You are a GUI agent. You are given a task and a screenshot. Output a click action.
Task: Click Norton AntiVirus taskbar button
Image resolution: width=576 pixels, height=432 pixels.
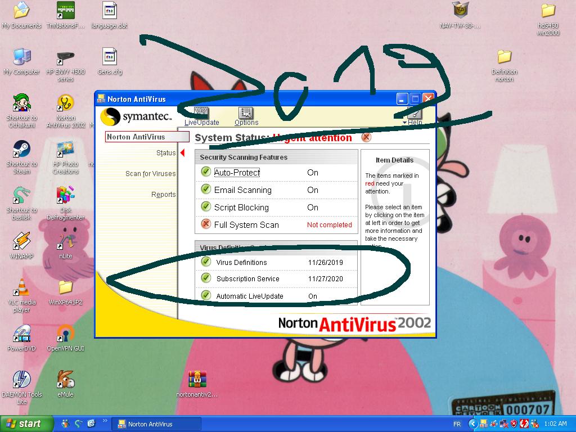click(156, 424)
